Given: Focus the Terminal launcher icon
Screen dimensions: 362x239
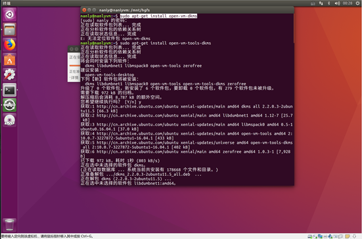Looking at the screenshot, I should (x=9, y=90).
